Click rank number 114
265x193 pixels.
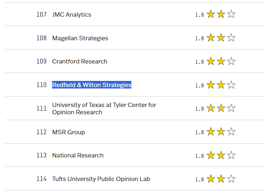(x=41, y=179)
